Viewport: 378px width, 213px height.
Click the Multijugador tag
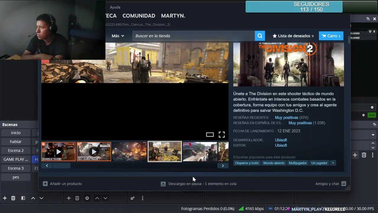click(x=298, y=163)
